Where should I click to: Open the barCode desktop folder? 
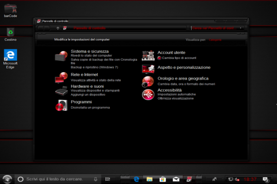[x=10, y=10]
